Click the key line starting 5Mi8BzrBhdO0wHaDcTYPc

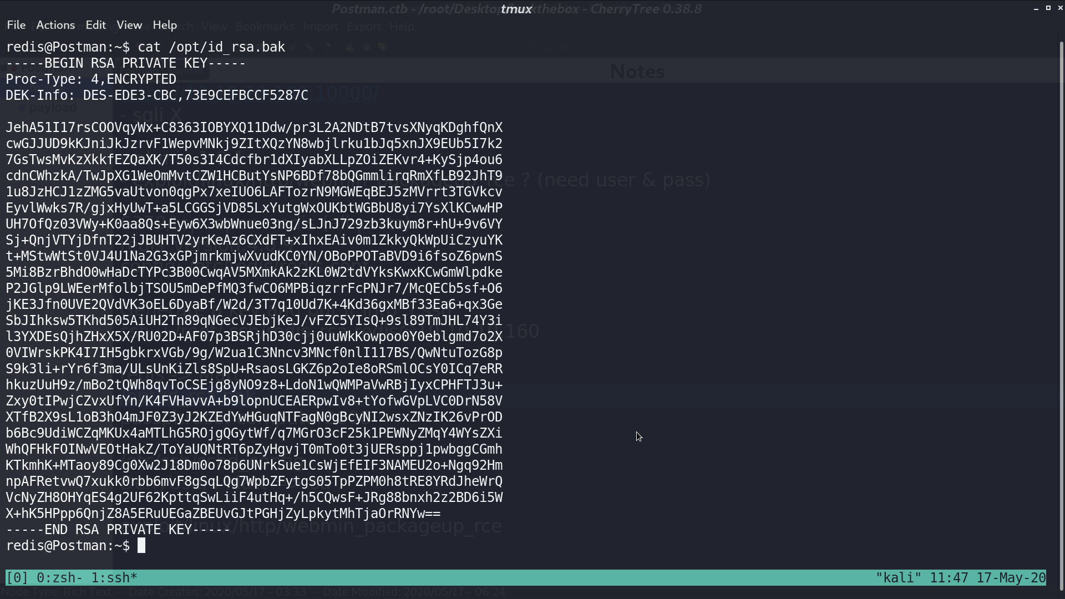tap(254, 272)
